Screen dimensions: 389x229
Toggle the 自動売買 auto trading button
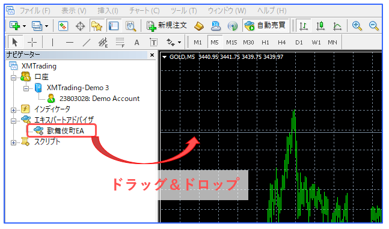point(265,26)
